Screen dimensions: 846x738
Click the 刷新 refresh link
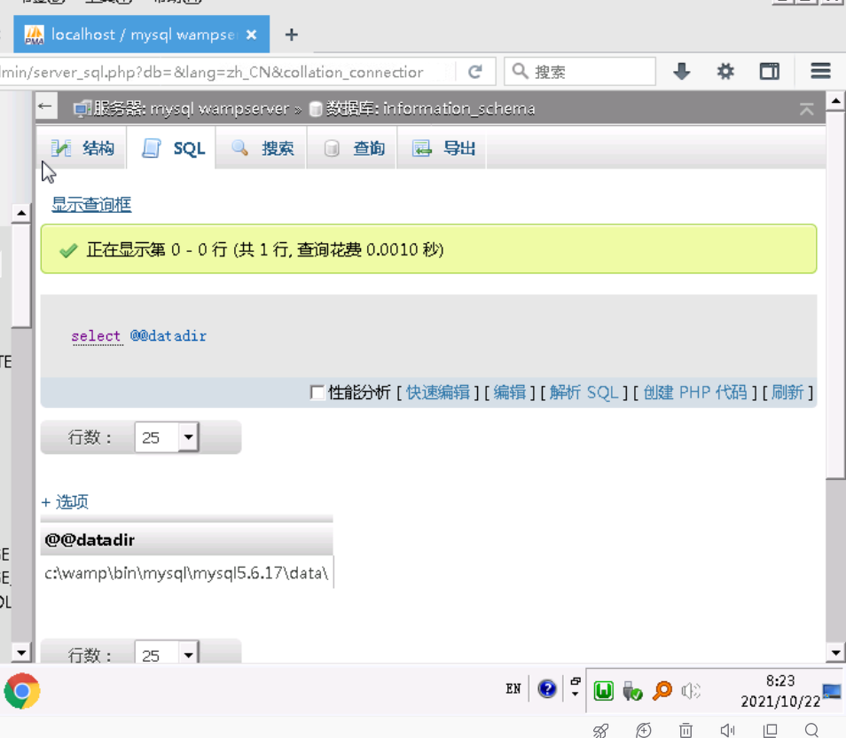787,392
